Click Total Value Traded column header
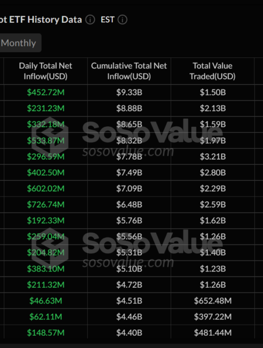 tap(212, 71)
